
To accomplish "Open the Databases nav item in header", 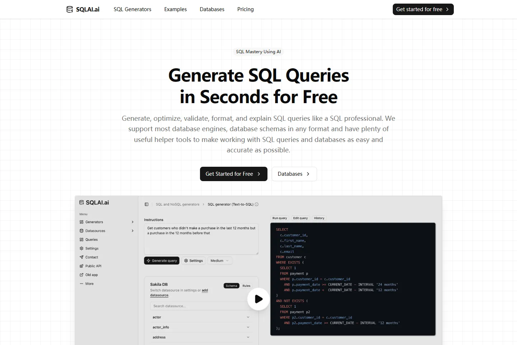I will click(x=212, y=9).
